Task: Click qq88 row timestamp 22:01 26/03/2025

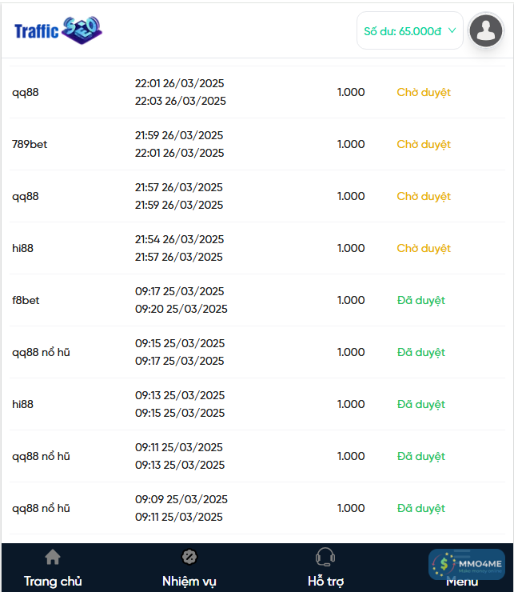Action: pos(180,83)
